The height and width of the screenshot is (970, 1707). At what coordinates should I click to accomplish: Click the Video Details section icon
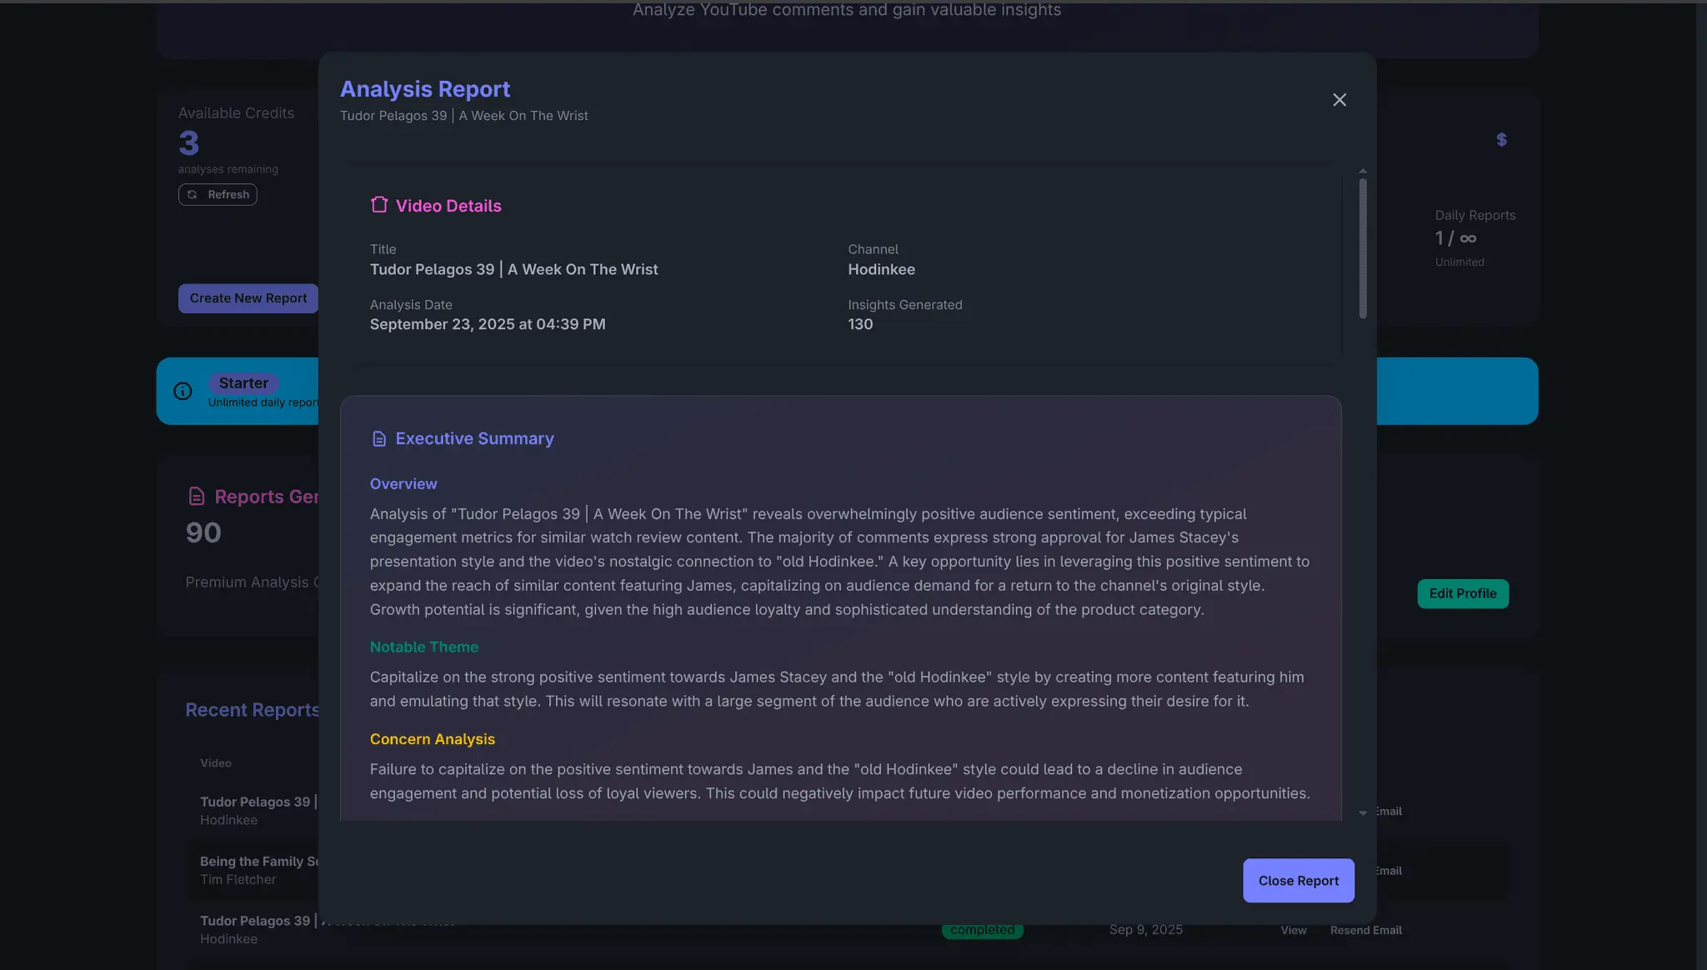click(x=379, y=205)
